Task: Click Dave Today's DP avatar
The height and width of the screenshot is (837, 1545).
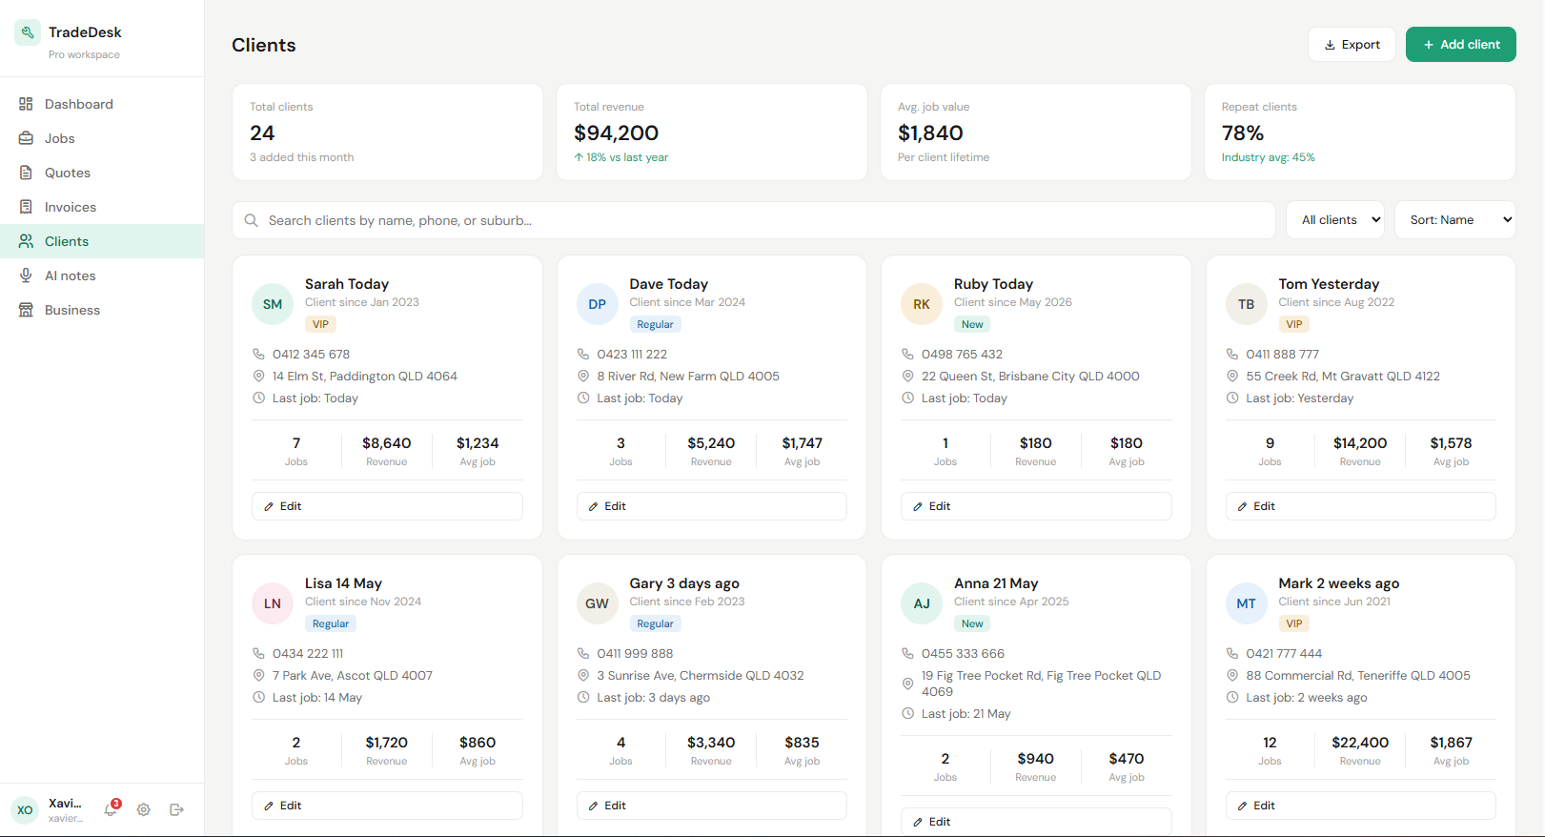Action: [x=598, y=304]
